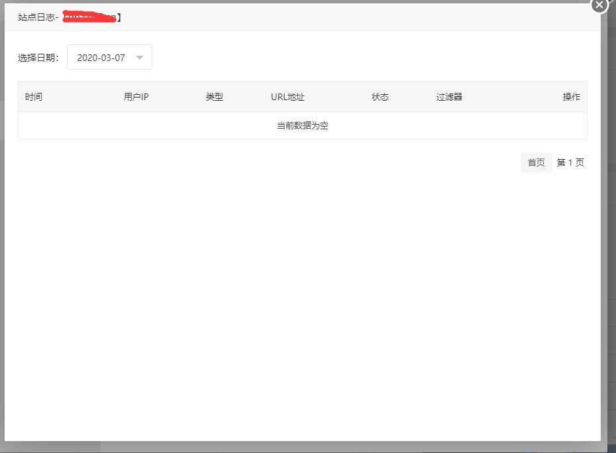
Task: Click the 当前数据为空 empty-table message
Action: click(303, 125)
